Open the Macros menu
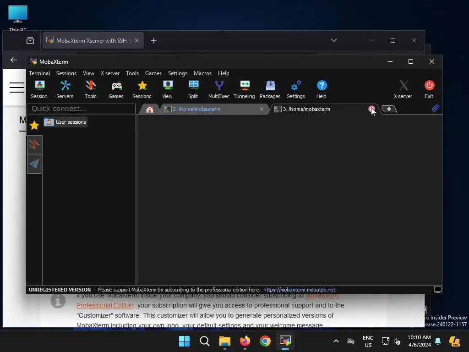 pos(203,73)
